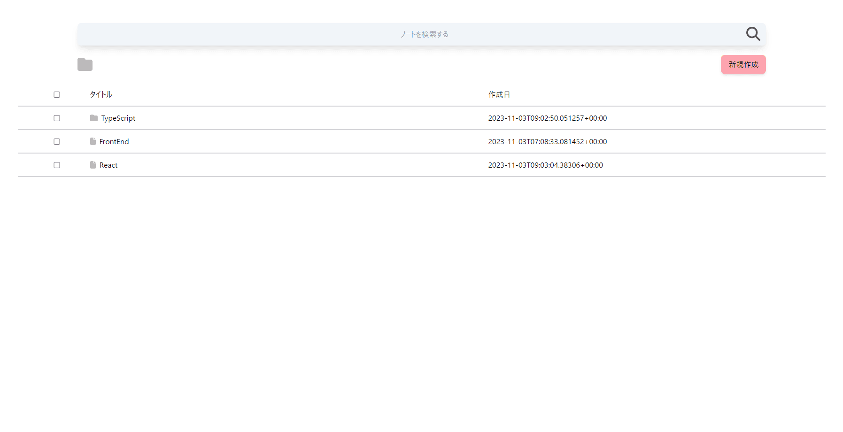The height and width of the screenshot is (432, 843).
Task: Click the 作成日 column header
Action: (499, 94)
